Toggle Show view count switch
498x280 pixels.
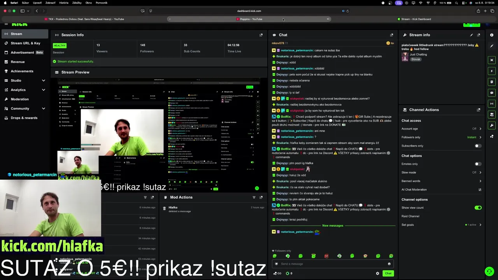(x=478, y=208)
